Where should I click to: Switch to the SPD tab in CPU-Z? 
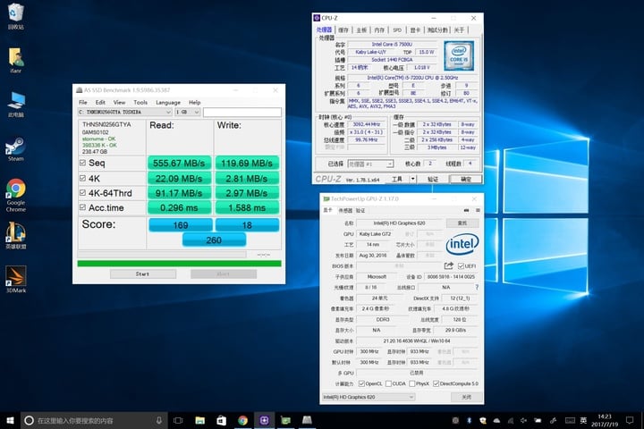pos(397,30)
